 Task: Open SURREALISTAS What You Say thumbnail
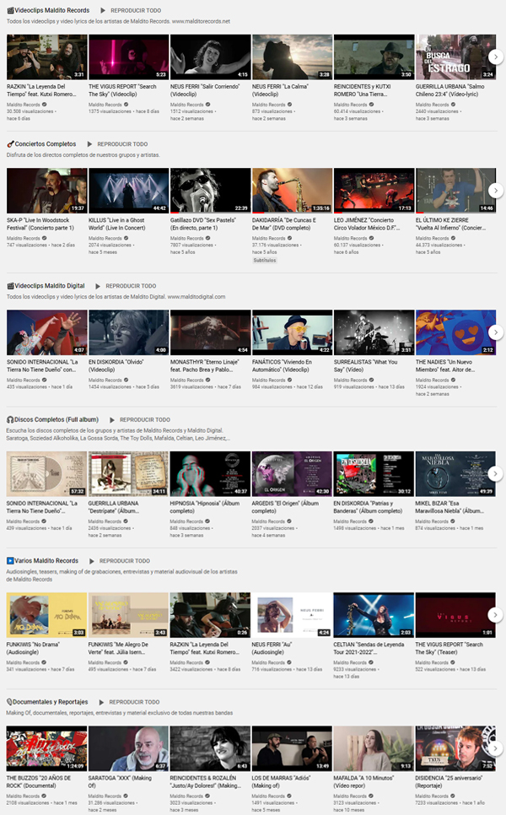(374, 332)
